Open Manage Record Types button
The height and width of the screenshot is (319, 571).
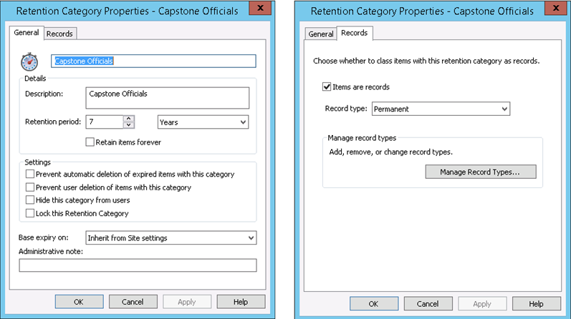click(x=481, y=172)
